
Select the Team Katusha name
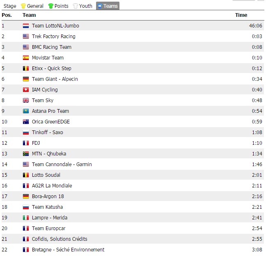[x=47, y=207]
